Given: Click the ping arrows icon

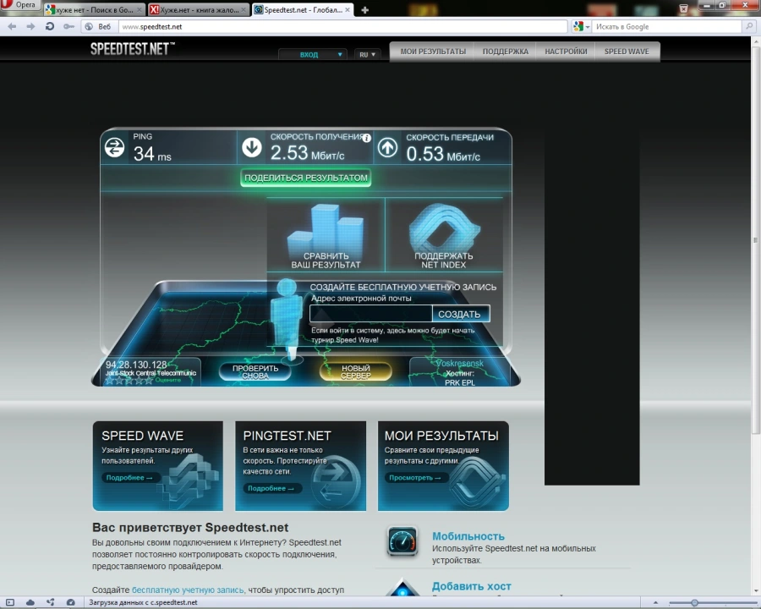Looking at the screenshot, I should [114, 148].
